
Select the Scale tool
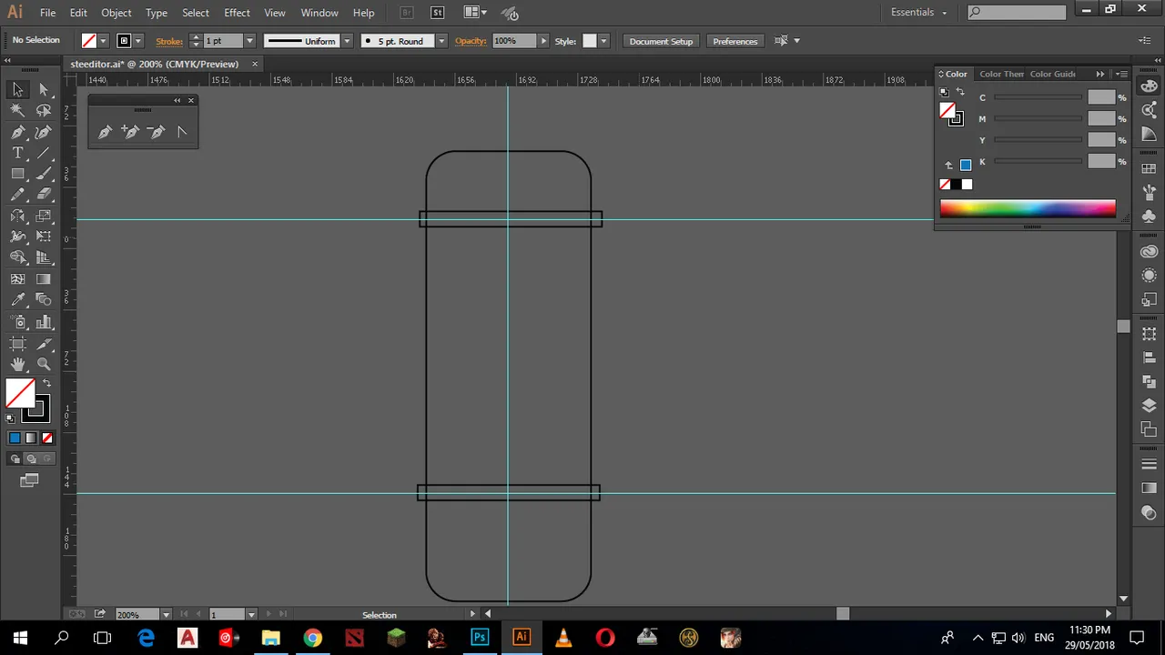pos(44,216)
